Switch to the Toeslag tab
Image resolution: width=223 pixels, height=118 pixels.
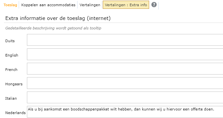coord(10,5)
